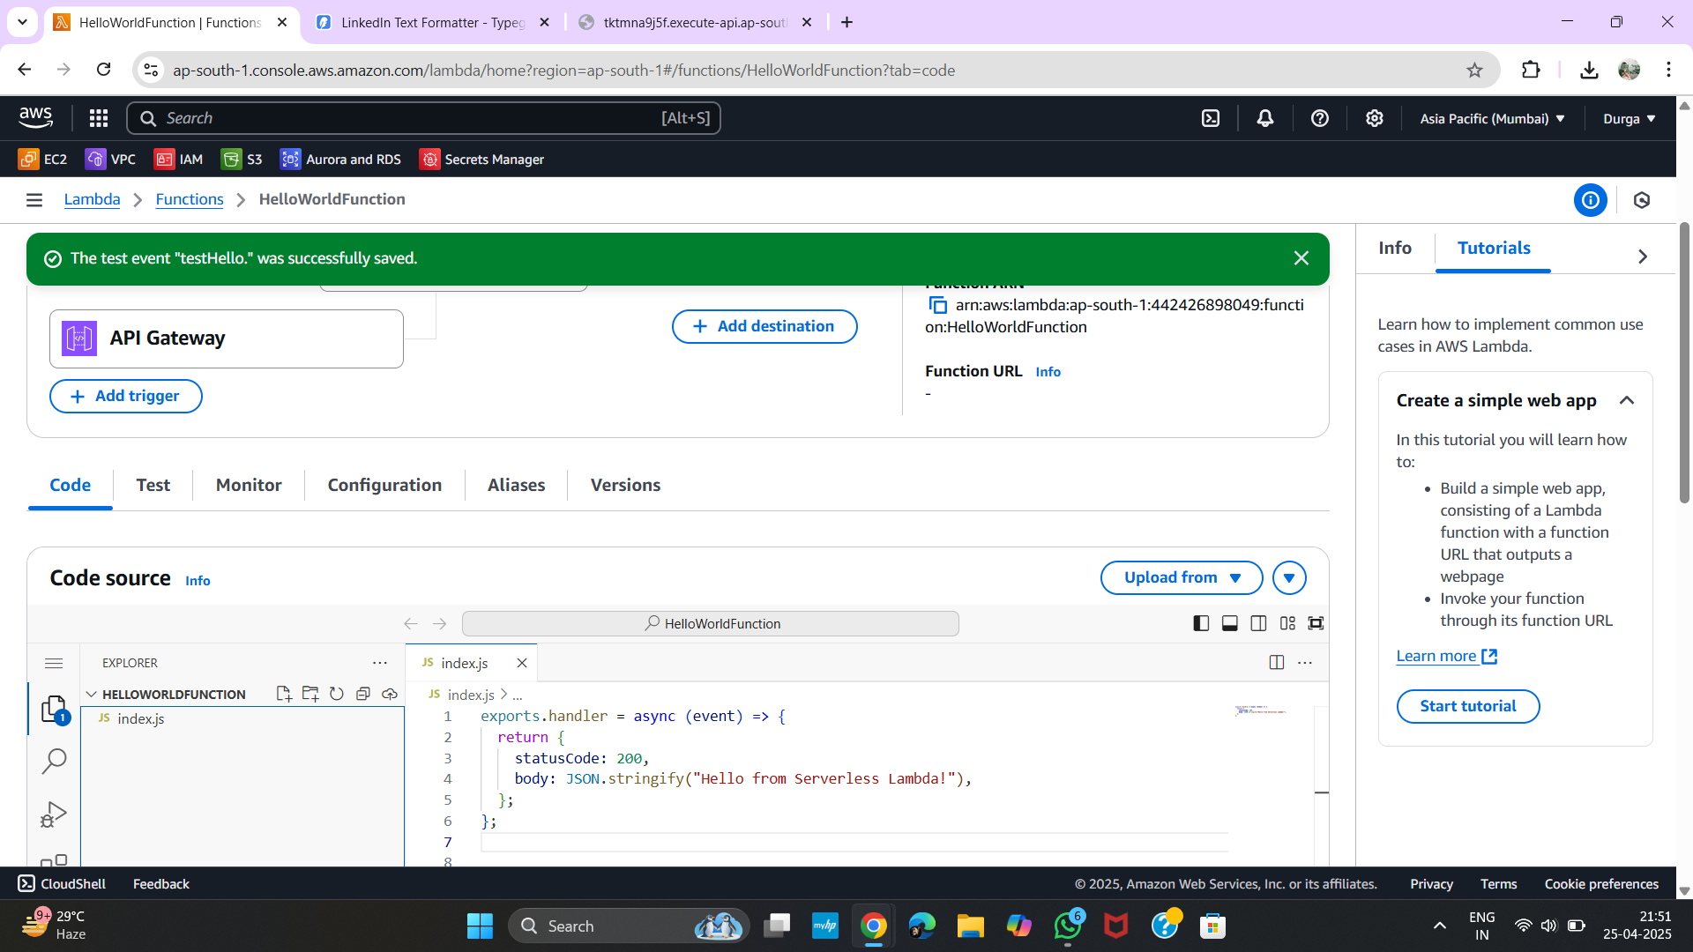Open CloudShell from the top bar icon

1211,118
